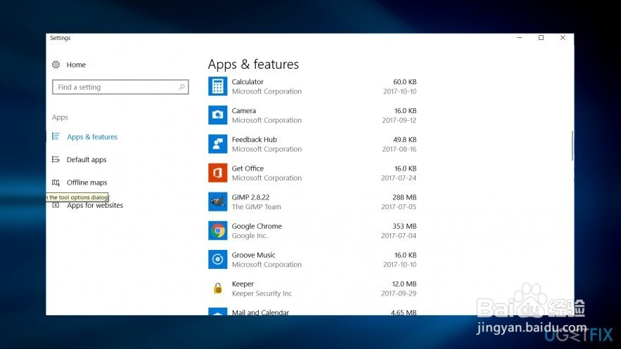Select the Mail and Calendar entry

tap(260, 312)
